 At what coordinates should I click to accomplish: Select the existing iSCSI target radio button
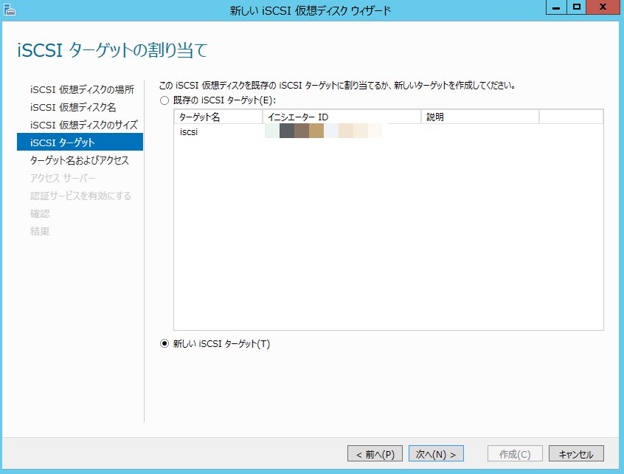tap(164, 100)
